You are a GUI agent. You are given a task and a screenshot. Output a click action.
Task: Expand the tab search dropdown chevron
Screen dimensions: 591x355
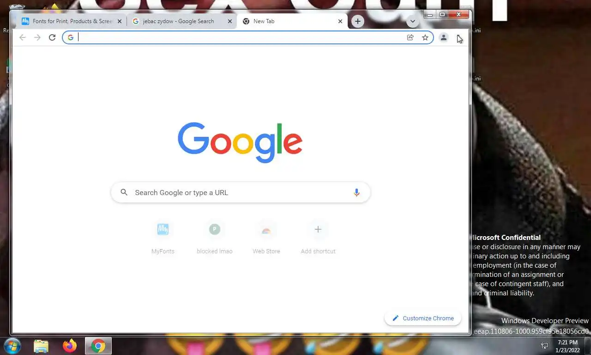pos(412,21)
